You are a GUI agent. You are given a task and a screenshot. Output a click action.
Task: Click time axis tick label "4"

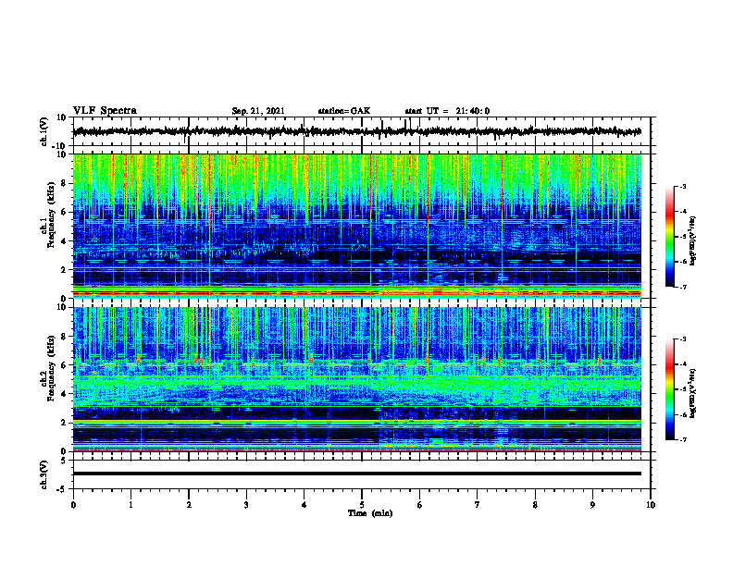[304, 505]
